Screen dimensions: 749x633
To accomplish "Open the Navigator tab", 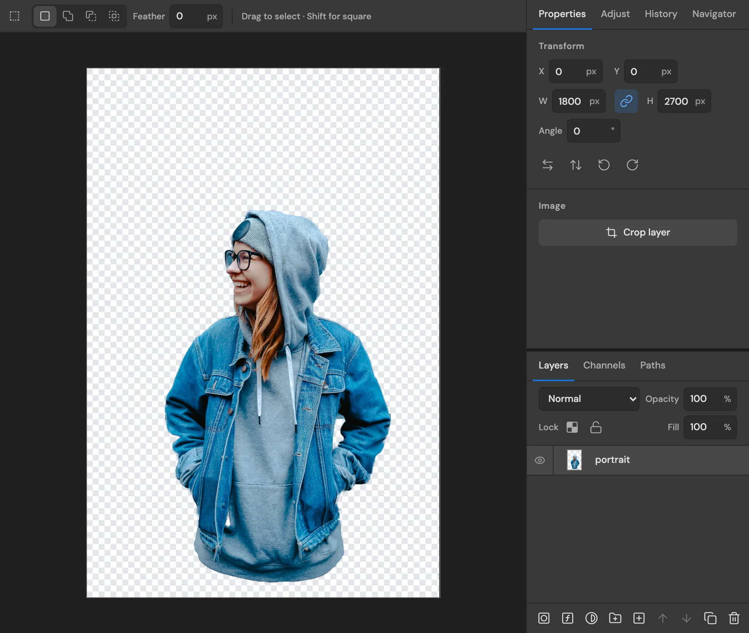I will coord(714,14).
